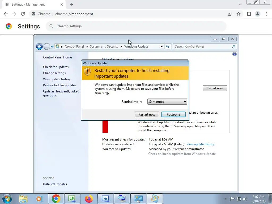Open View update history in sidebar
This screenshot has height=204, width=272.
pos(57,79)
